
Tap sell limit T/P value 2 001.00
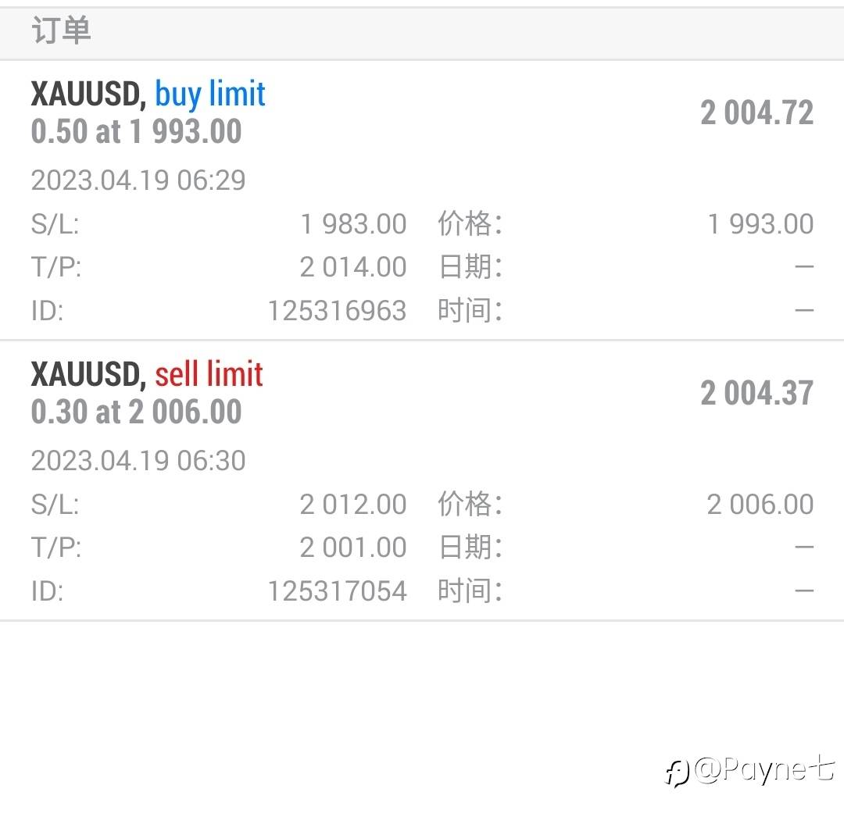point(353,548)
